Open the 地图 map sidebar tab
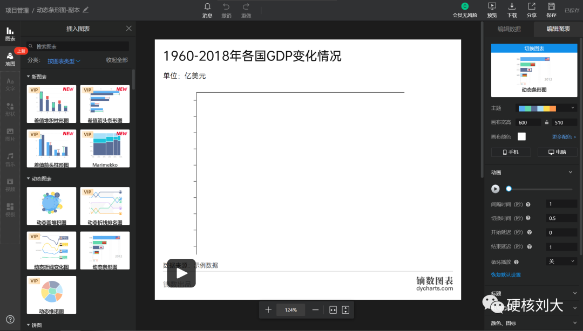583x331 pixels. 10,59
